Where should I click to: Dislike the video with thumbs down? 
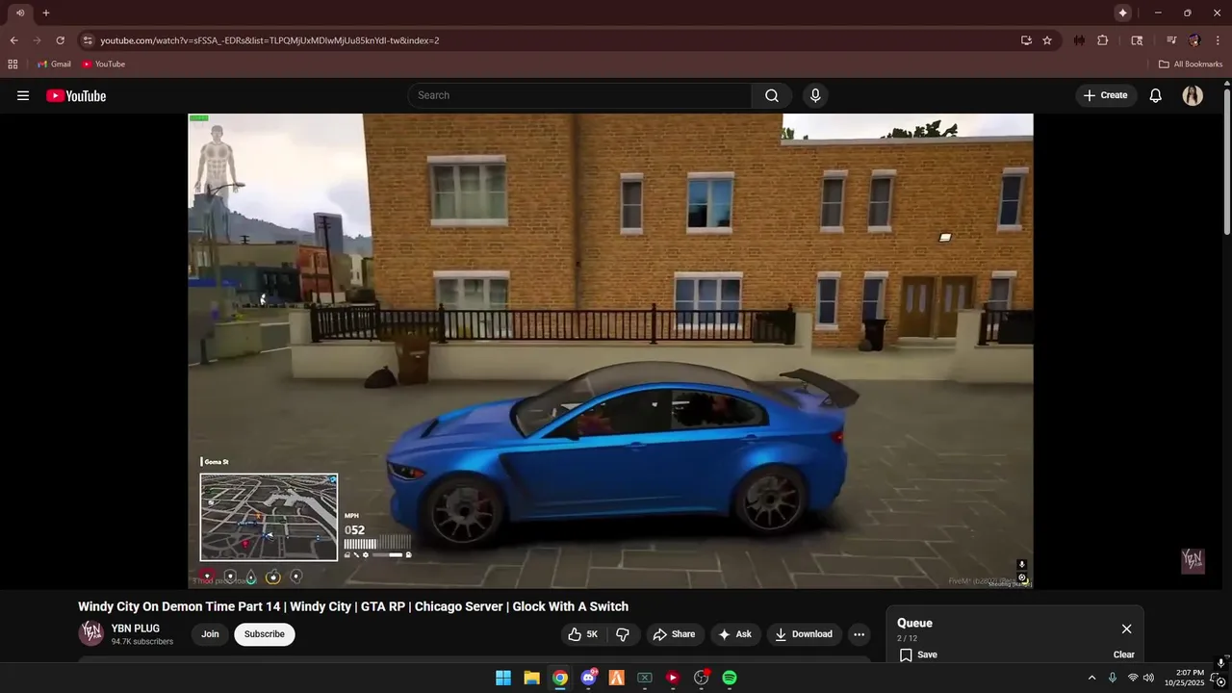click(x=623, y=634)
